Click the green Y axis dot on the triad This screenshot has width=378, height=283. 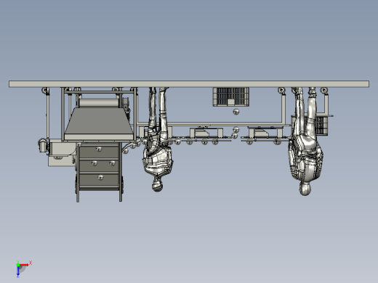tap(18, 265)
